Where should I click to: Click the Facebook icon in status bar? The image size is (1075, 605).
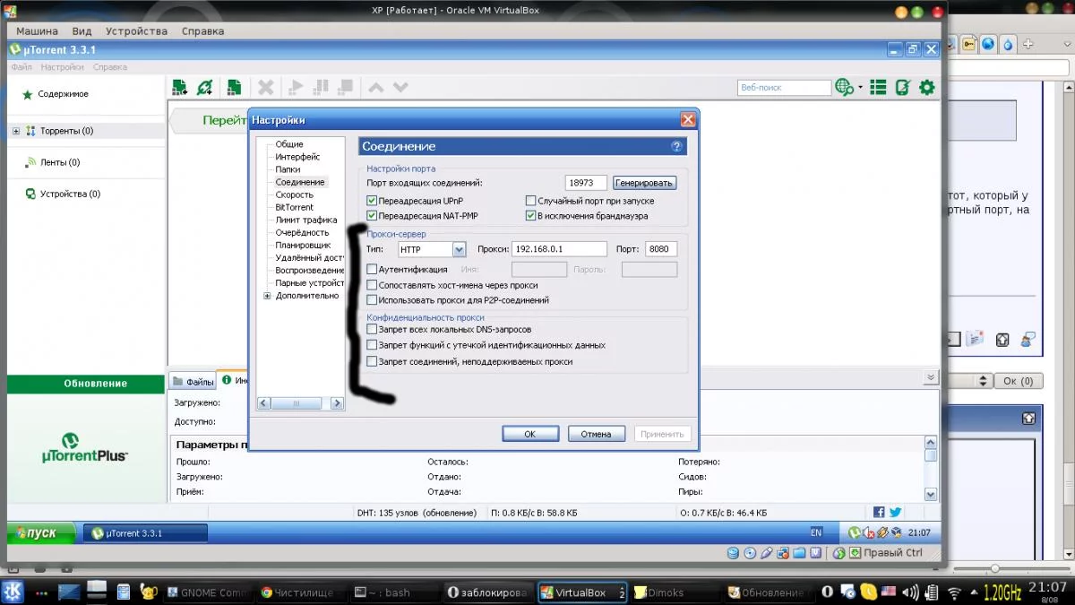(879, 512)
